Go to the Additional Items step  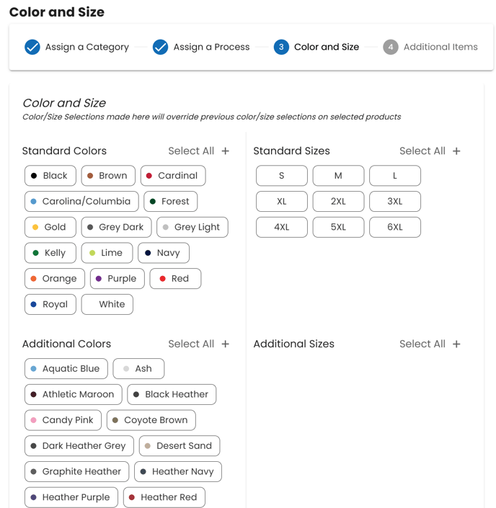440,47
